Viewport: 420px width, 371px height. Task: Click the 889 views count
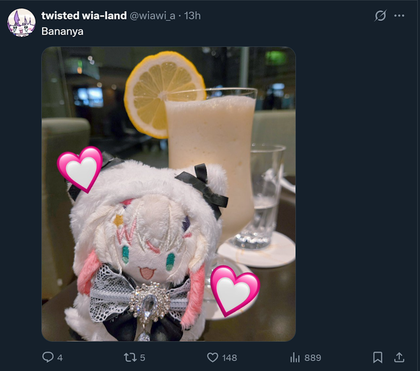(313, 358)
